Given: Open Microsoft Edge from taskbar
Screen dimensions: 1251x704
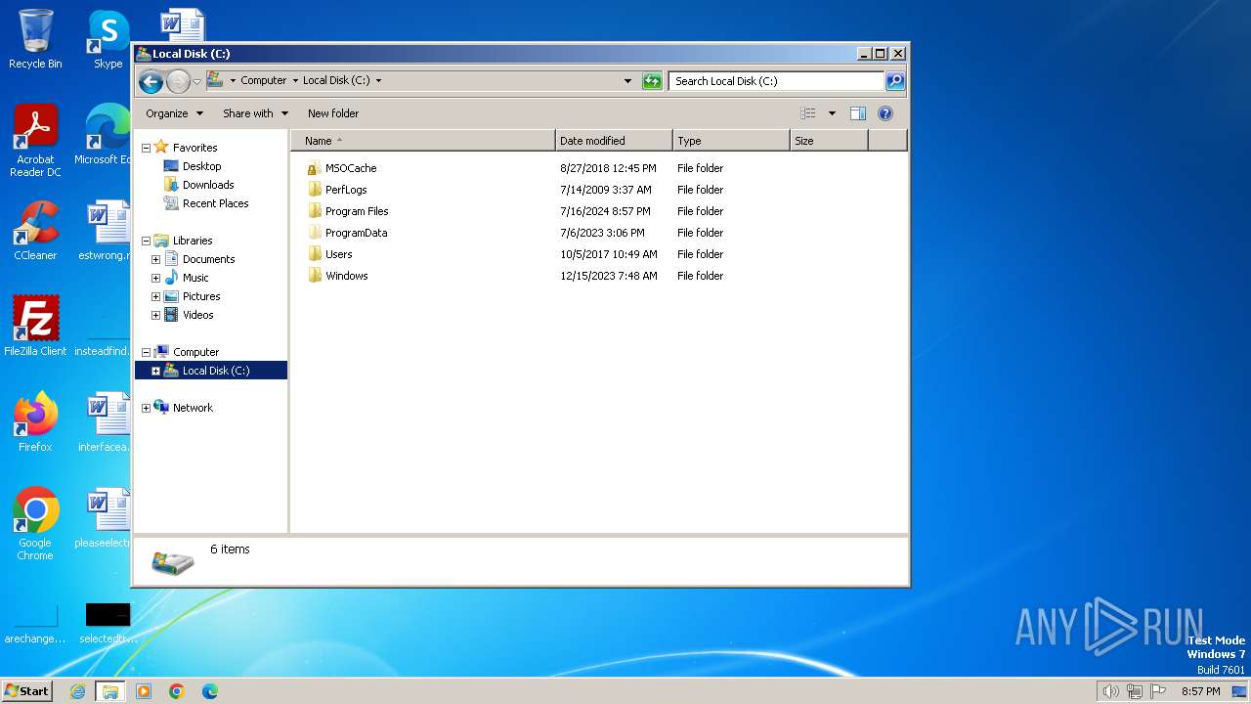Looking at the screenshot, I should click(210, 691).
